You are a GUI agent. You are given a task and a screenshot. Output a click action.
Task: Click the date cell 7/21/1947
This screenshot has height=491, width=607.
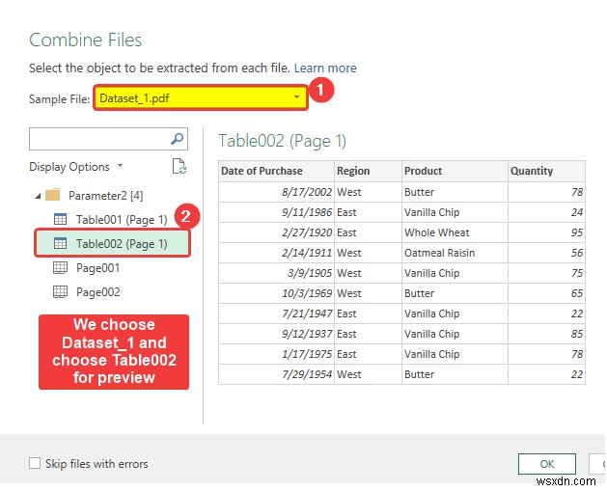[x=276, y=314]
